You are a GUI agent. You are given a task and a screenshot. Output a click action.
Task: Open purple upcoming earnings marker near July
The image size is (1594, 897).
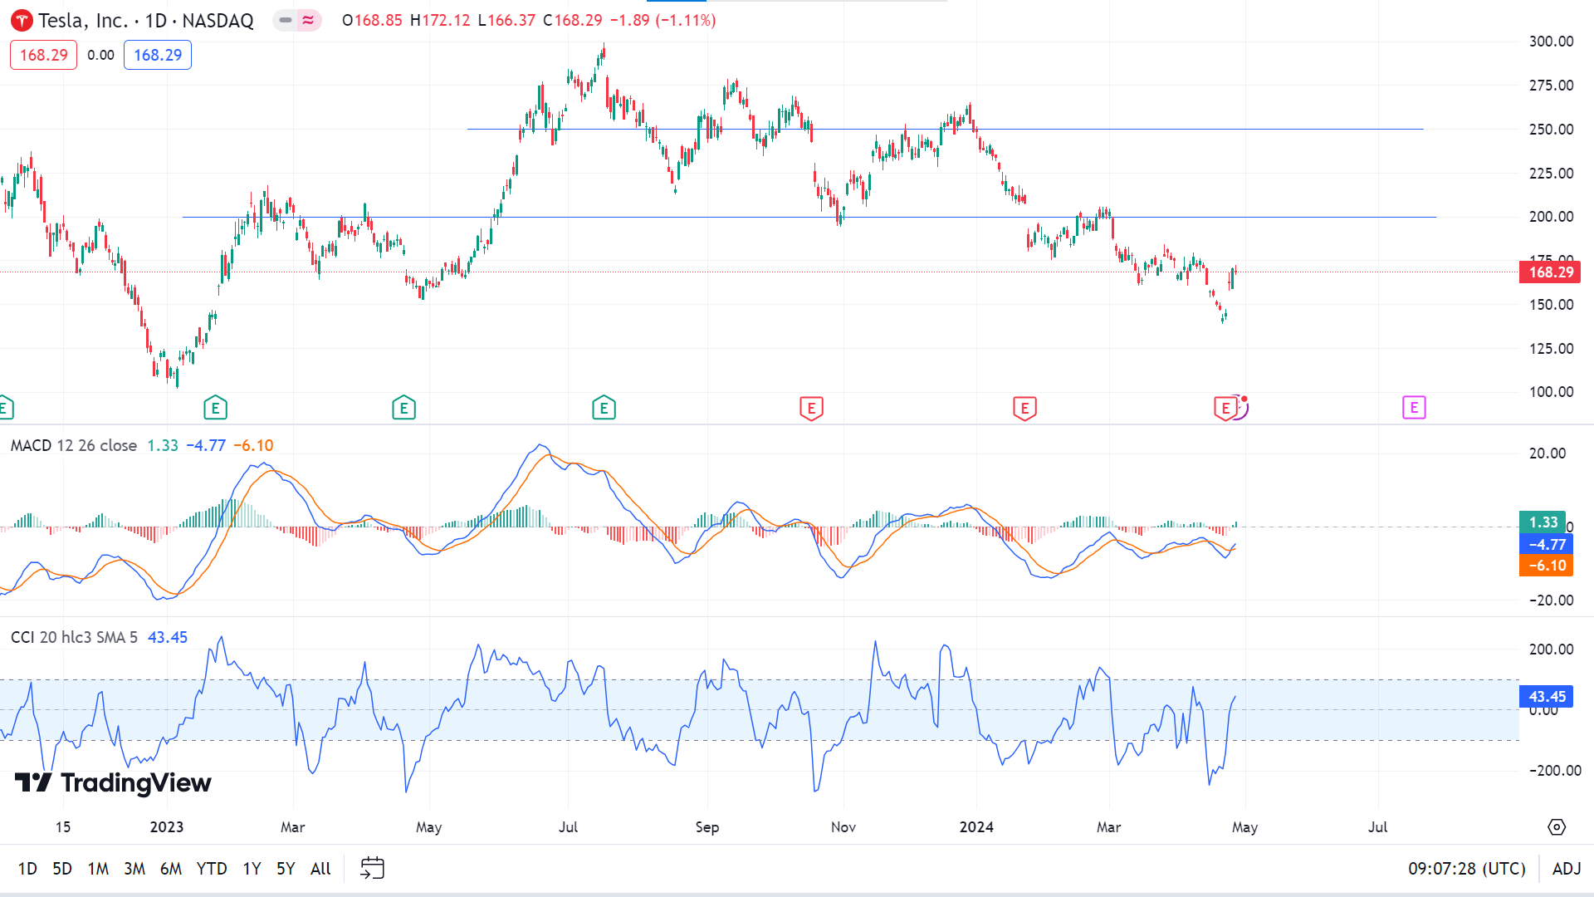(1414, 408)
